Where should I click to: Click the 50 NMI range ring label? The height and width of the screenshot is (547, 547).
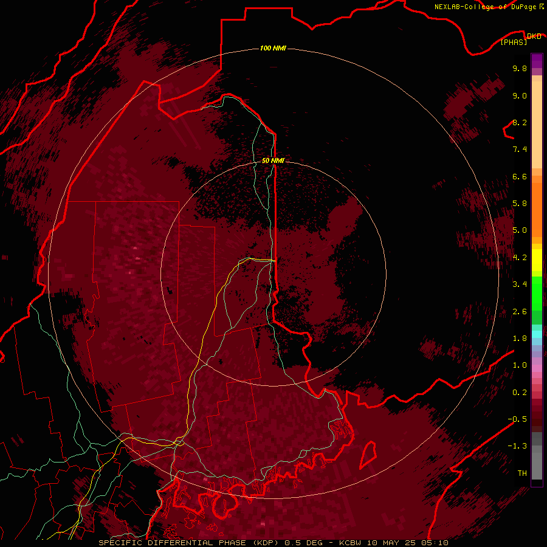click(273, 160)
